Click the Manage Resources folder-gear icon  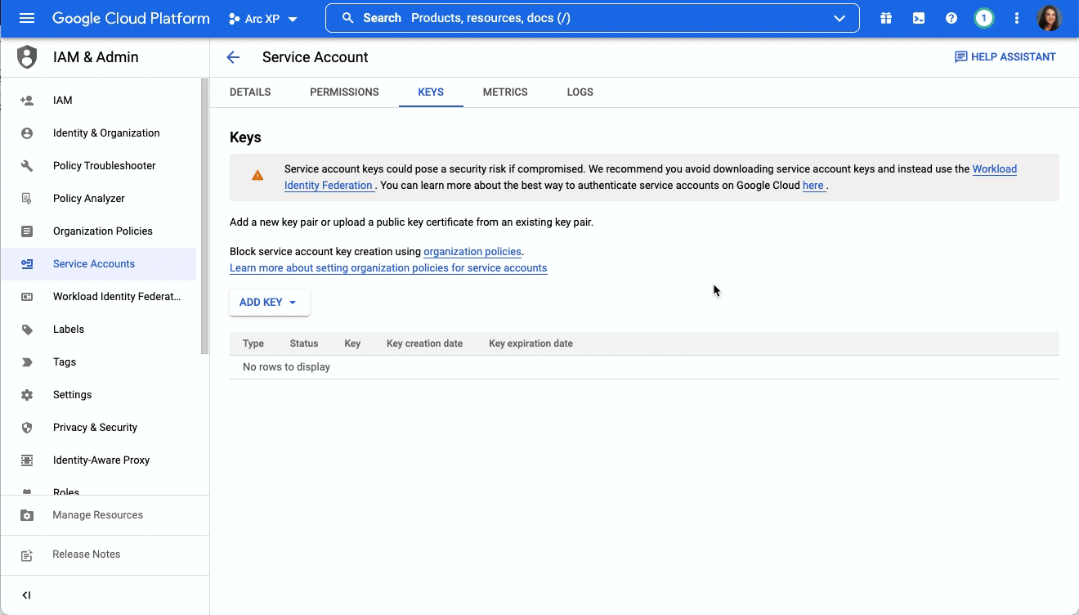click(x=27, y=515)
